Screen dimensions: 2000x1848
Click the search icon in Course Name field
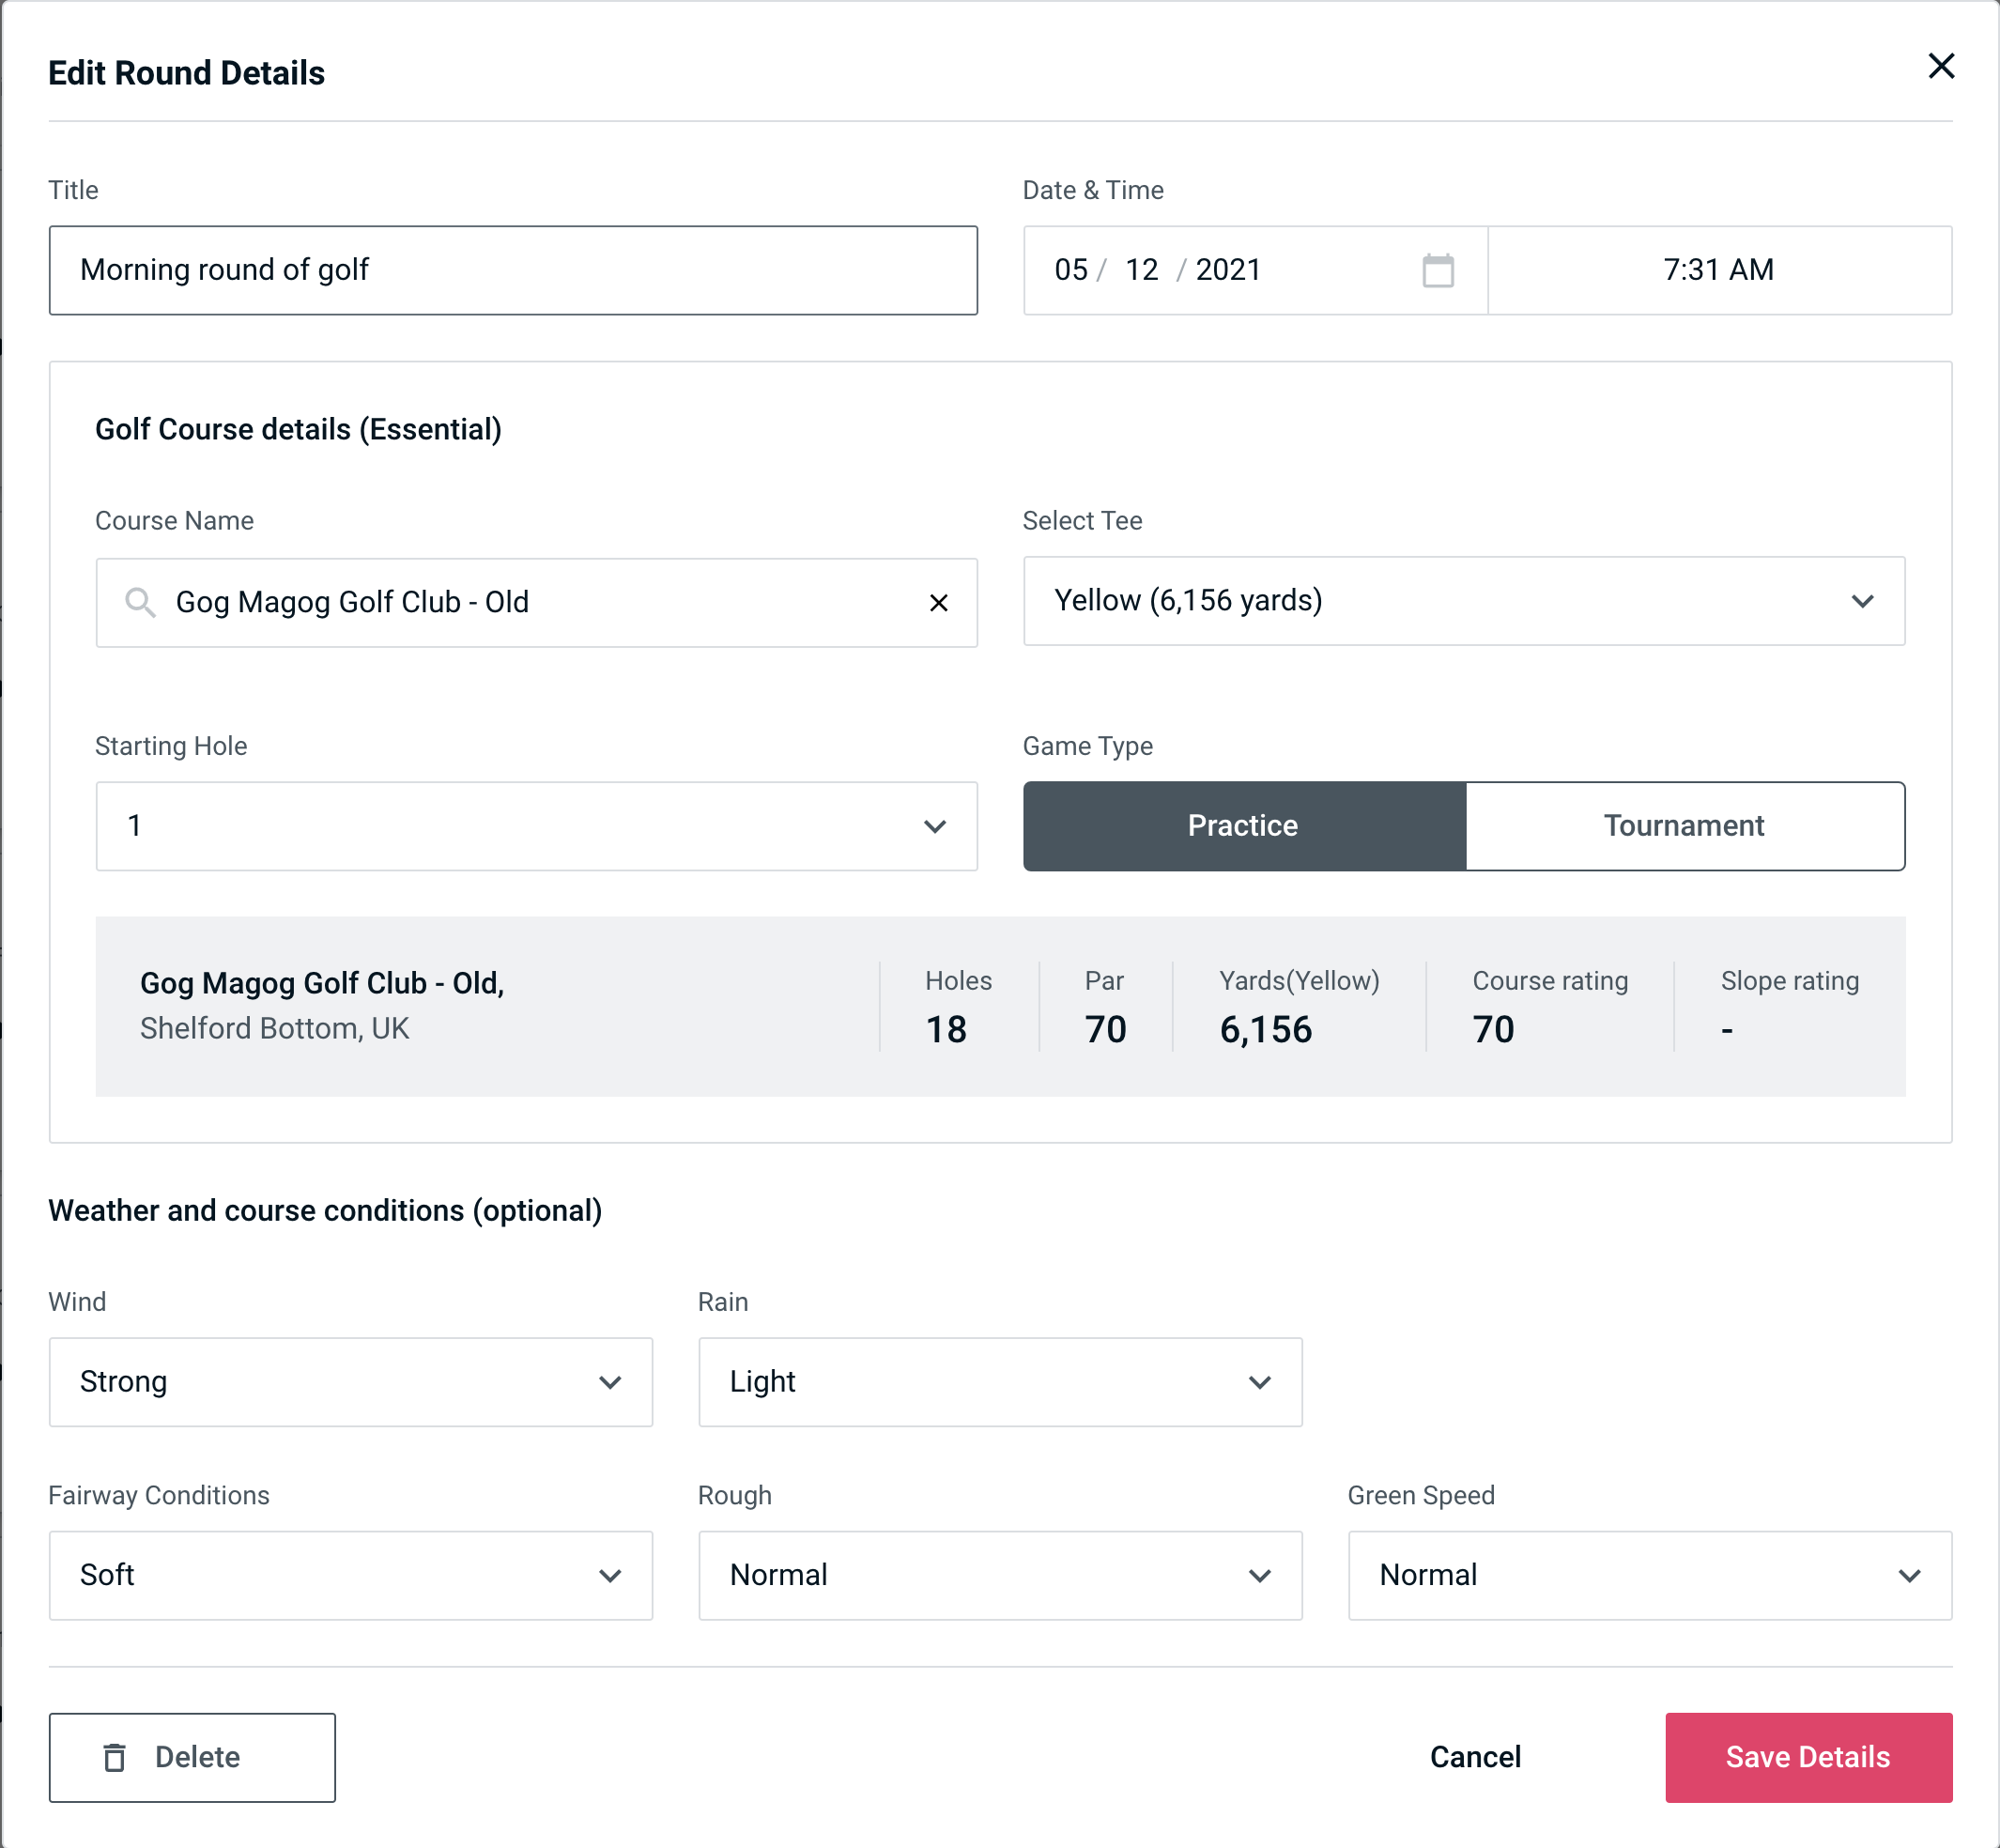(x=138, y=603)
